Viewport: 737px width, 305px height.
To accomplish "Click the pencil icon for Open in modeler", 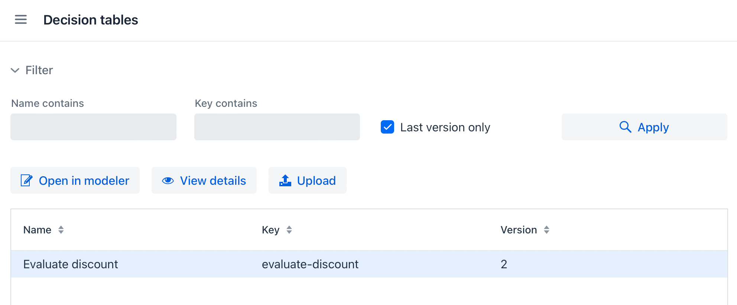I will [x=26, y=180].
